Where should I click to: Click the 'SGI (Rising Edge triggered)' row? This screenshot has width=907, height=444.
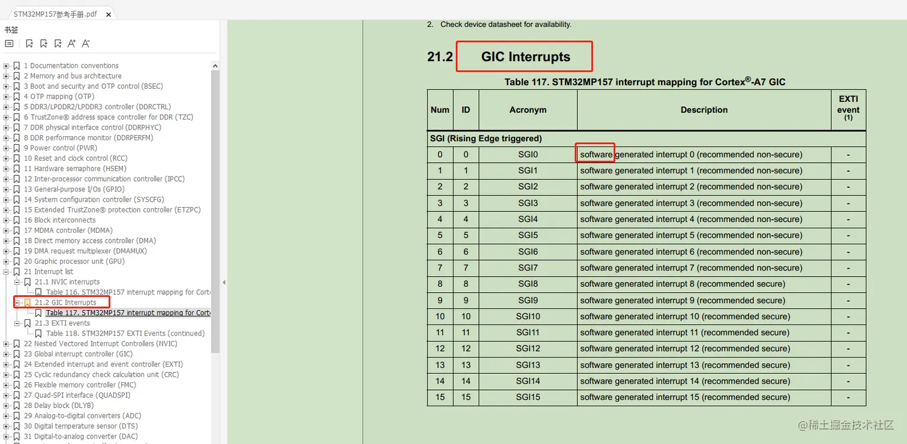pyautogui.click(x=647, y=139)
